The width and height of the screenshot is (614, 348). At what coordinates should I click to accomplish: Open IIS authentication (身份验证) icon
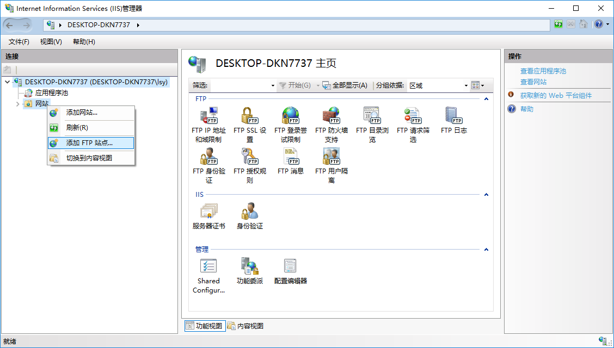pos(249,216)
